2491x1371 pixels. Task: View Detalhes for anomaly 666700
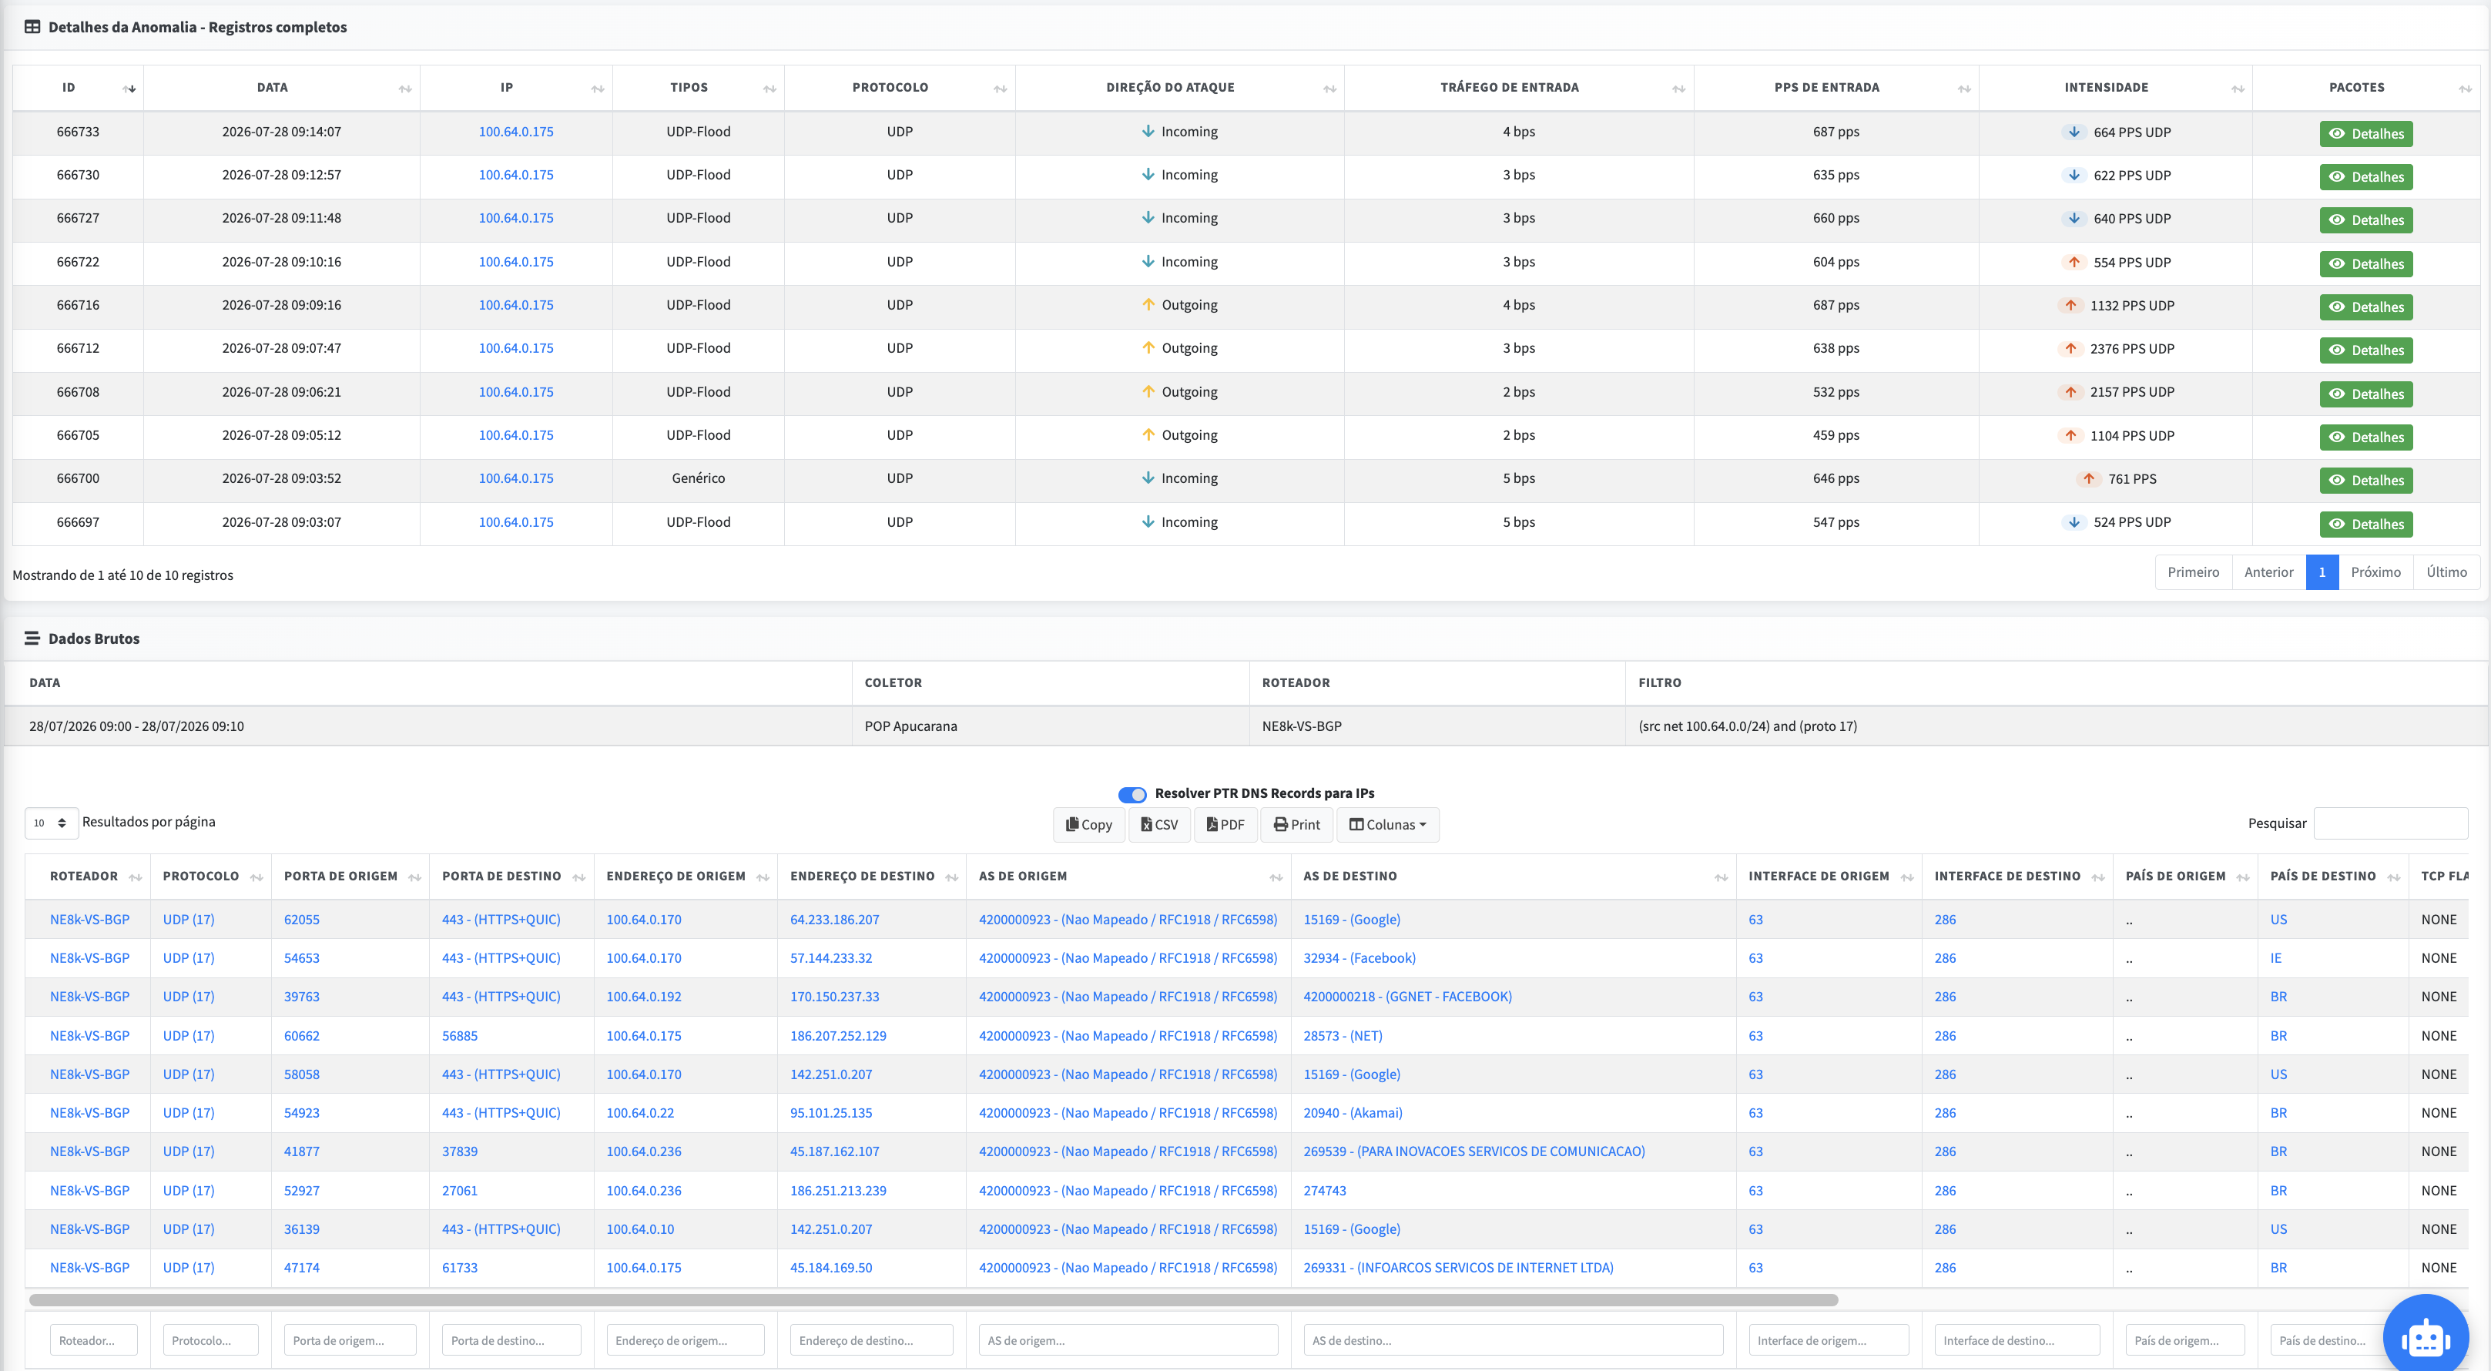click(2365, 481)
